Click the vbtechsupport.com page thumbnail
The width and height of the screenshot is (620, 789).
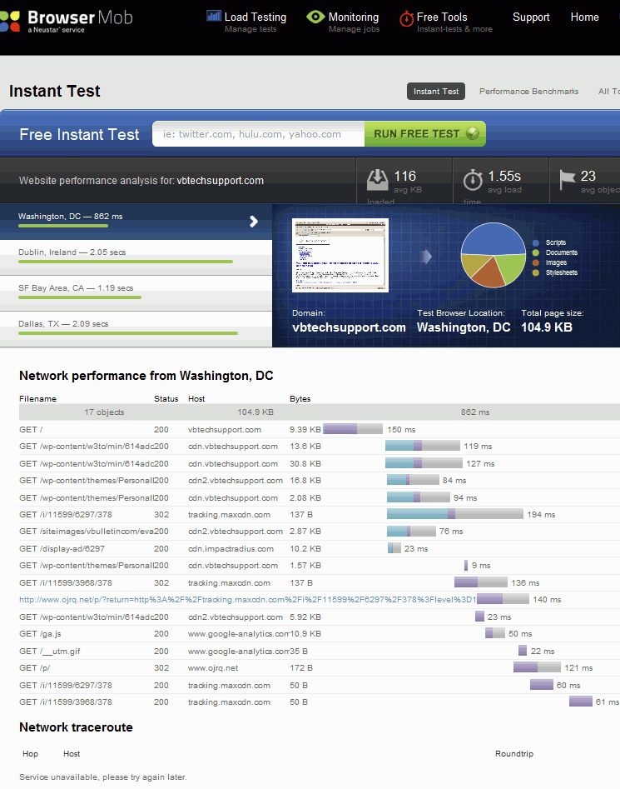click(x=340, y=255)
